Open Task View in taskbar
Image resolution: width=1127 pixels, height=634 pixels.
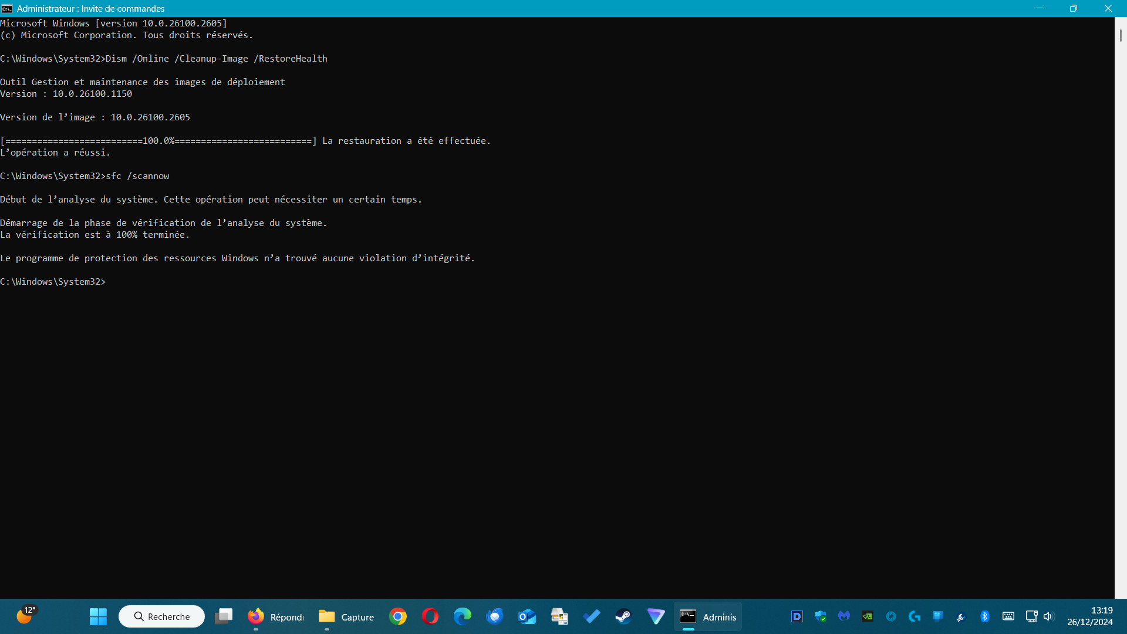click(x=224, y=616)
